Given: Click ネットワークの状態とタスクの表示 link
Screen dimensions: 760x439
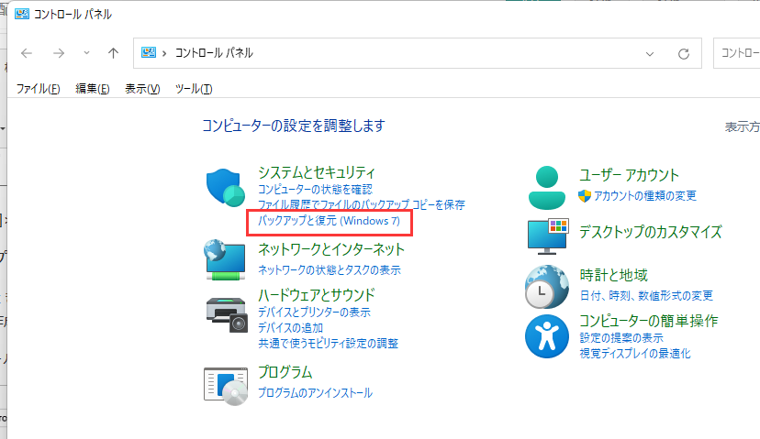Looking at the screenshot, I should click(x=330, y=270).
